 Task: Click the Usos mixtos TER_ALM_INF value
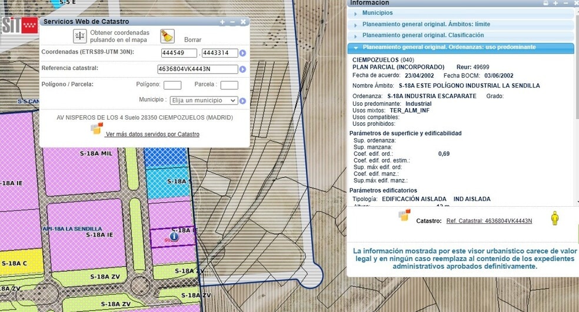(x=410, y=110)
